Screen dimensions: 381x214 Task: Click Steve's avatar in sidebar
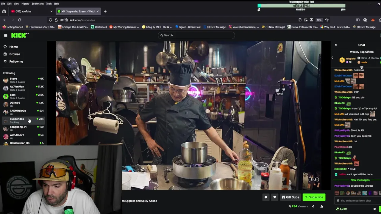[6, 80]
